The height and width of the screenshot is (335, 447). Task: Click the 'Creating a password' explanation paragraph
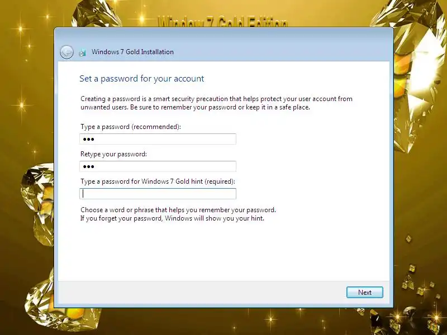[x=216, y=103]
